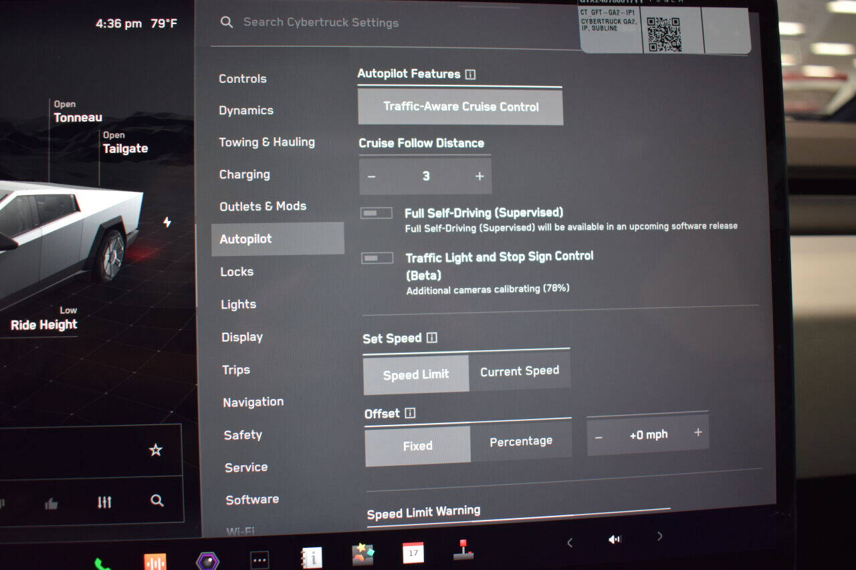Tap the Cruise Follow Distance value 3
Image resolution: width=856 pixels, height=570 pixels.
tap(426, 176)
